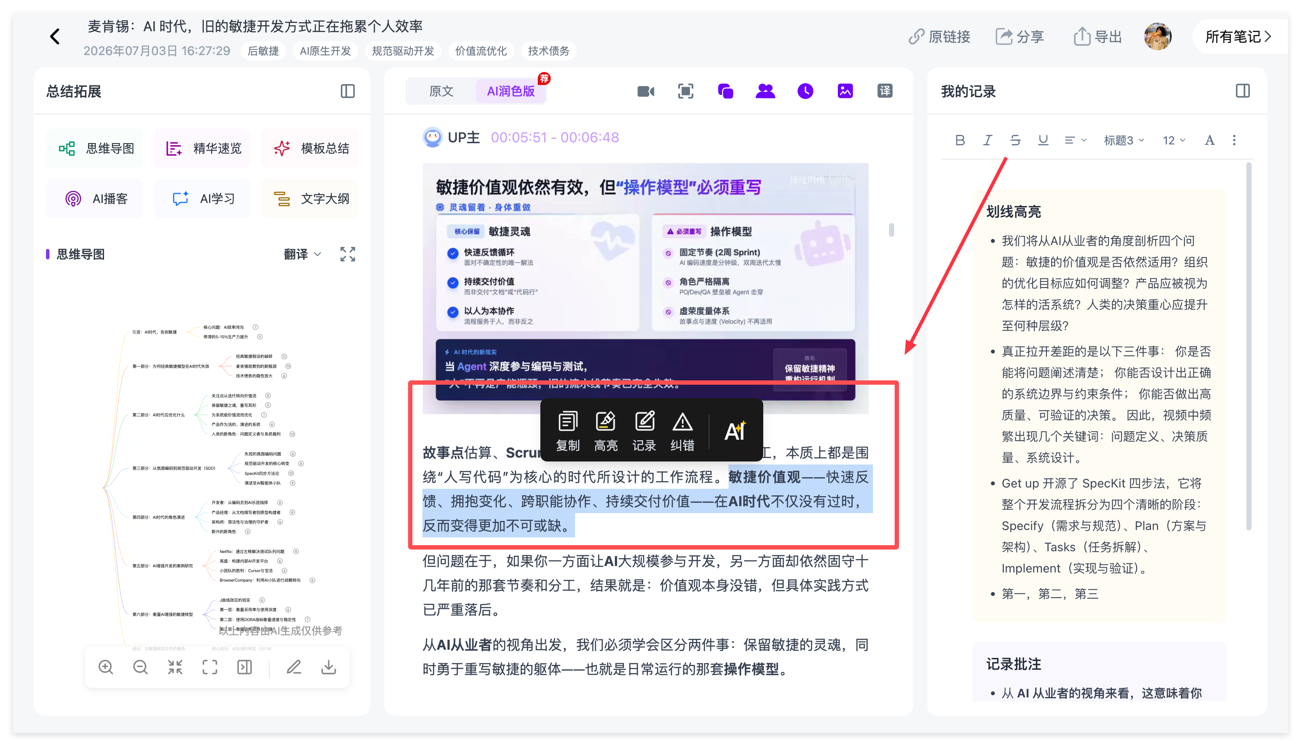The image size is (1301, 746).
Task: Expand the 核心问题: AI效率鸿沟 node
Action: [x=255, y=327]
